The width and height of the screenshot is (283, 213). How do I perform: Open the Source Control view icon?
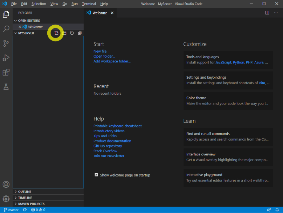(6, 43)
